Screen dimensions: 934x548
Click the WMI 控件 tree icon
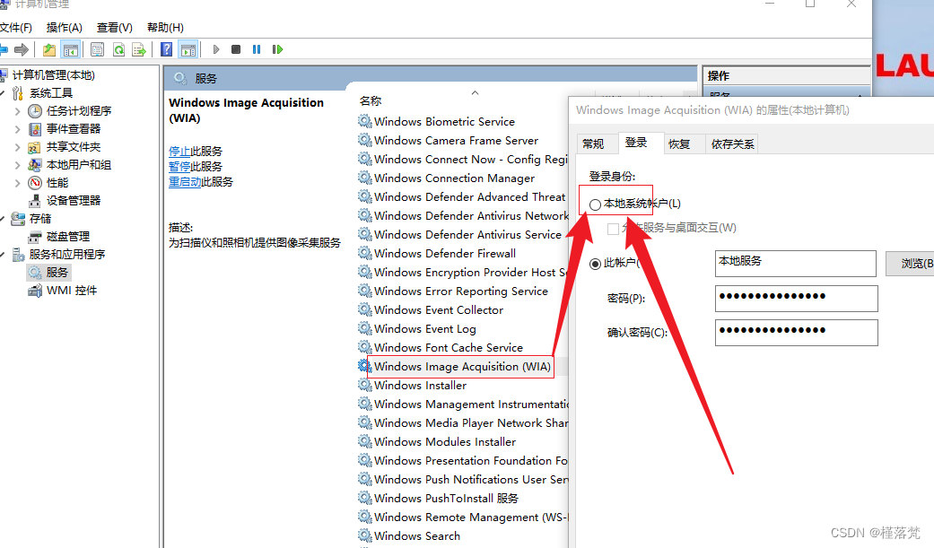[35, 291]
